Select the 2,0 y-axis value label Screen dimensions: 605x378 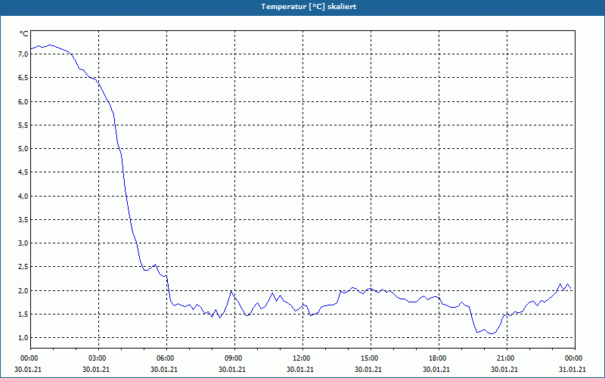(23, 291)
